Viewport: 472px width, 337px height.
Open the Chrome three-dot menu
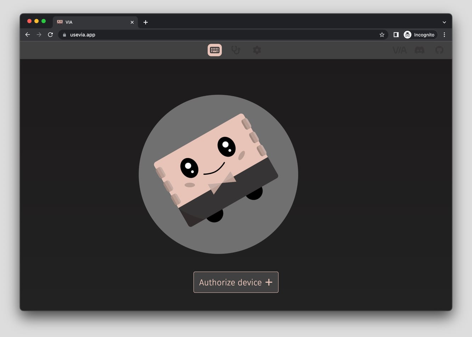point(444,35)
